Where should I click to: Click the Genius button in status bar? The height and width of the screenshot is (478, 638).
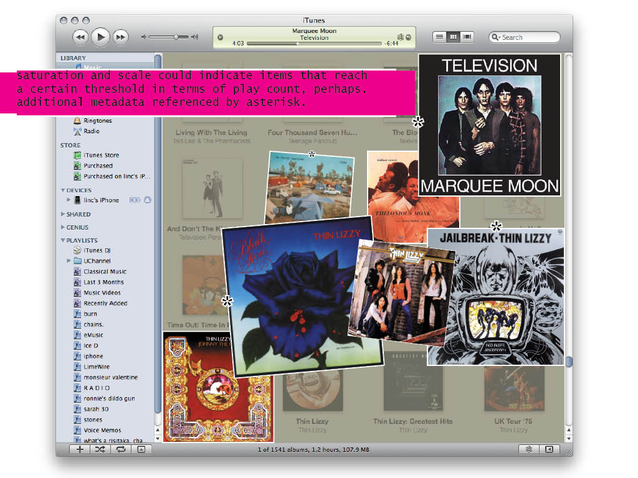tap(529, 449)
